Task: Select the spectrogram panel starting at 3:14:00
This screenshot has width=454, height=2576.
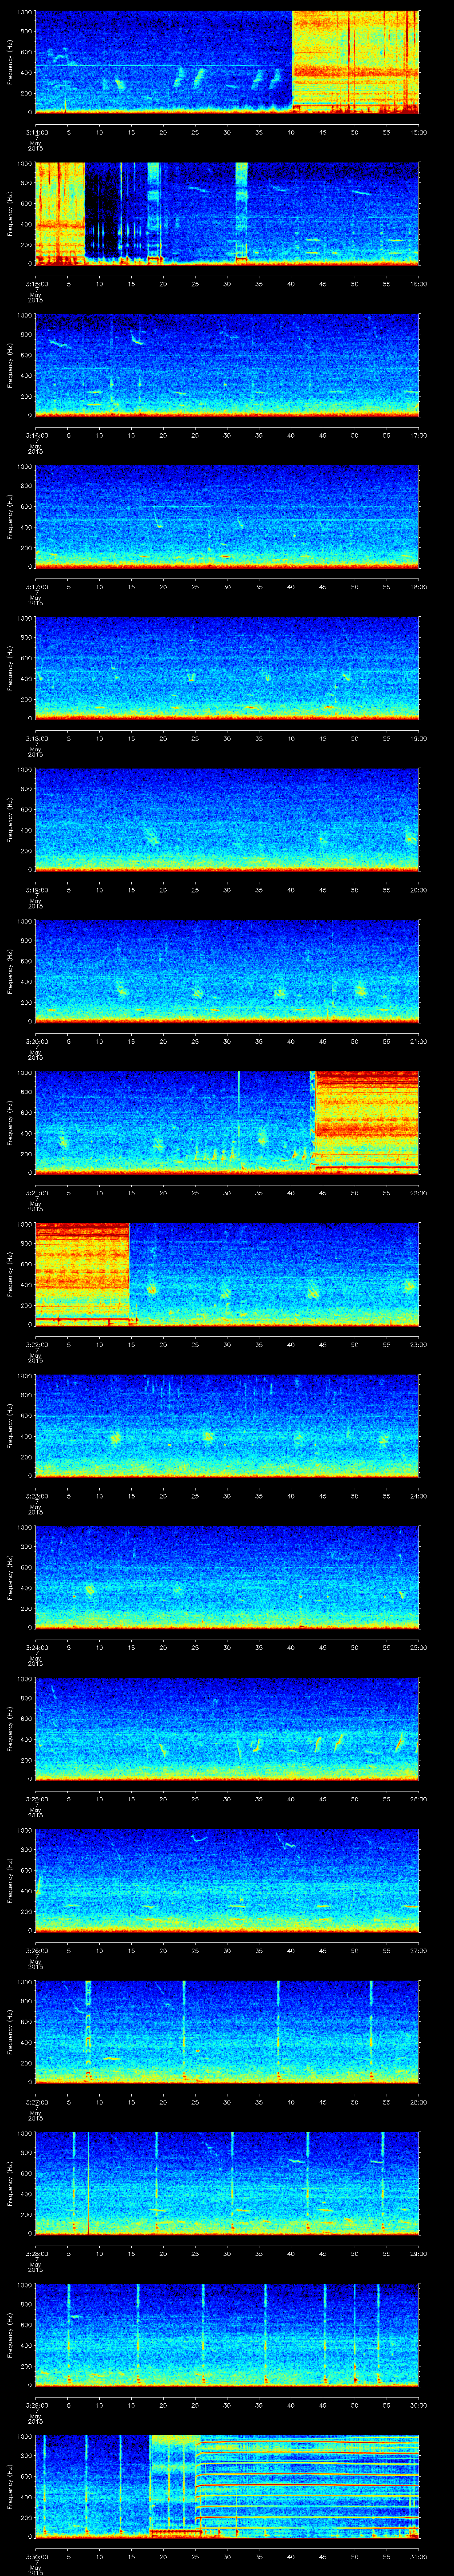Action: point(227,62)
